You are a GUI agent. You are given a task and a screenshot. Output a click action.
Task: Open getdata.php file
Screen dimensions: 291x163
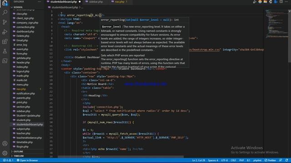23,58
